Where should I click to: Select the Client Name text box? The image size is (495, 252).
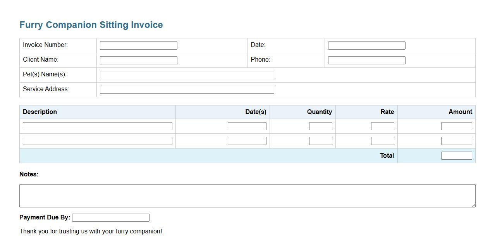click(x=138, y=60)
